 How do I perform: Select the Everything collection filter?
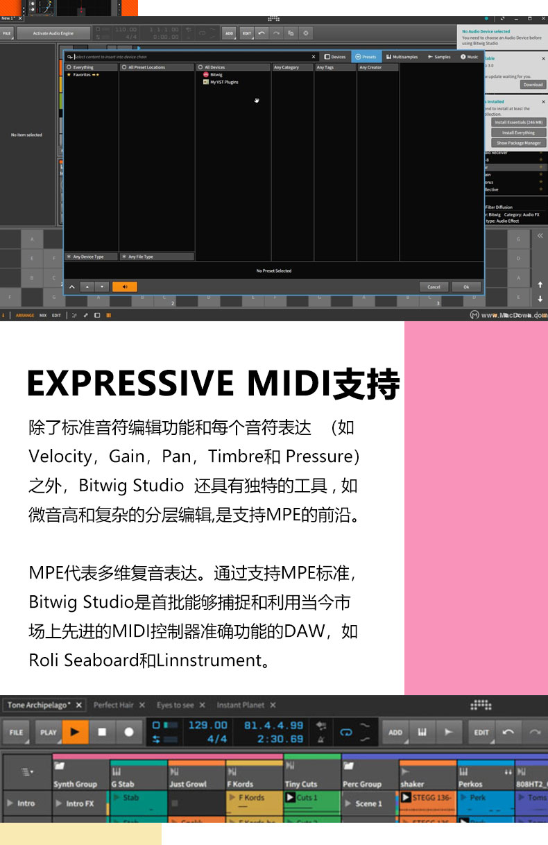point(91,67)
